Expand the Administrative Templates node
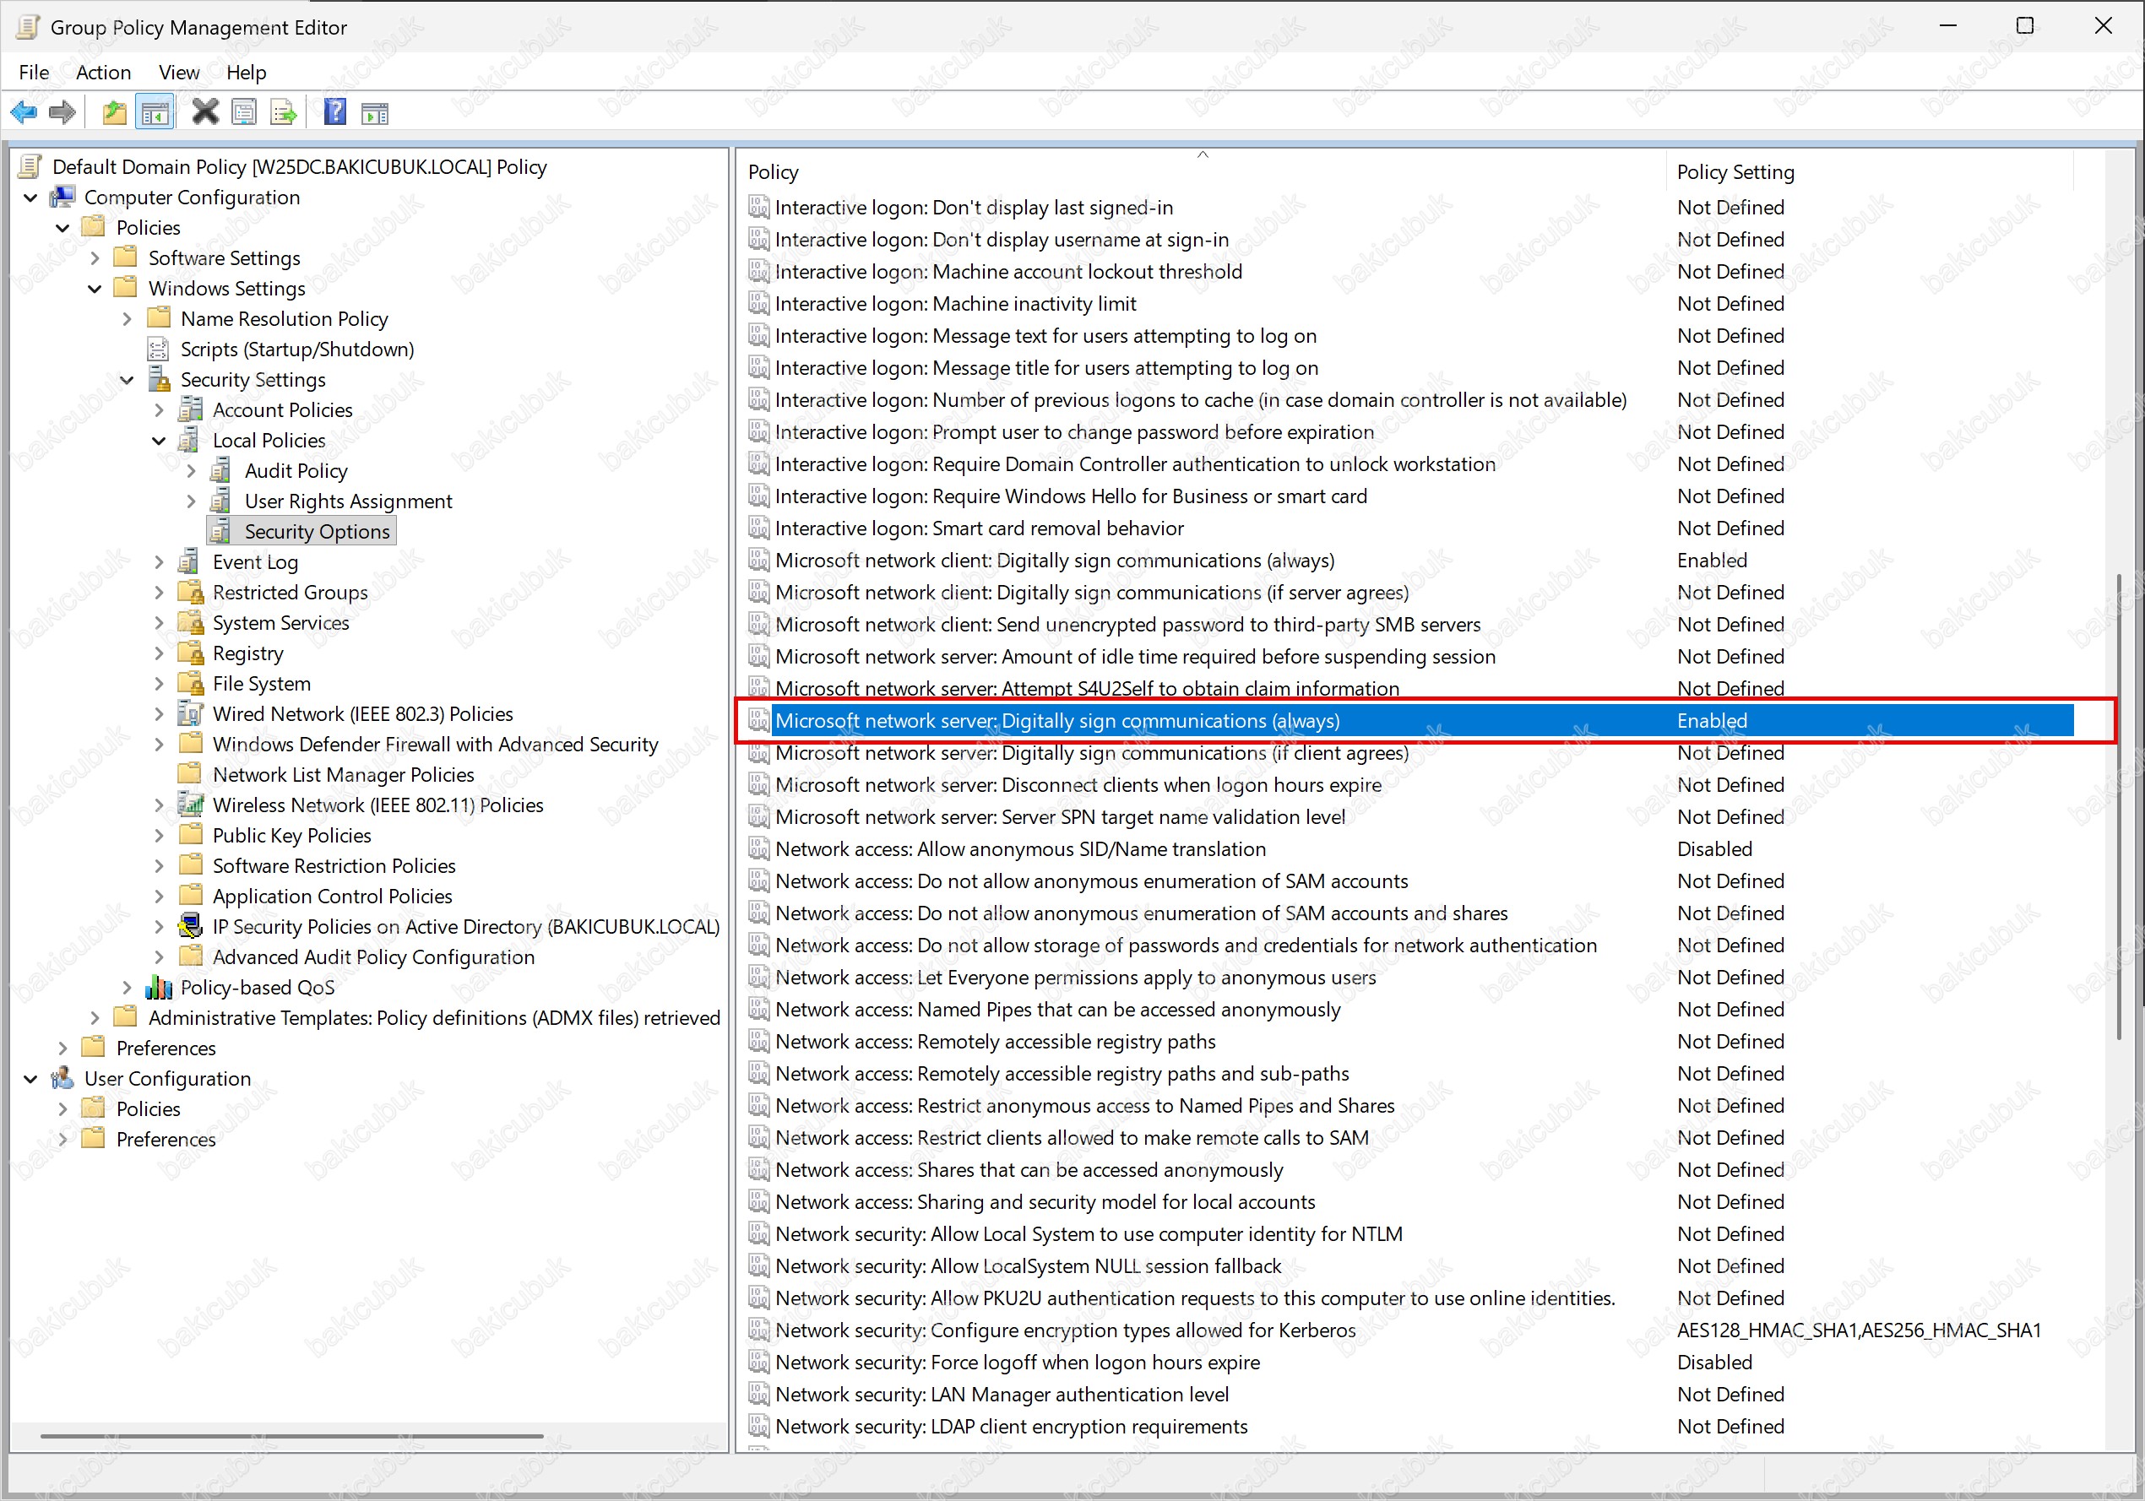Viewport: 2145px width, 1501px height. [95, 1017]
